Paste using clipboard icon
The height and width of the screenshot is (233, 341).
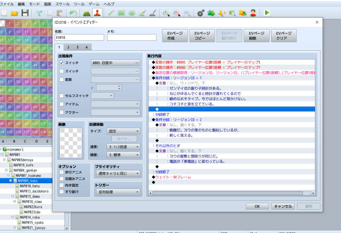pos(59,13)
